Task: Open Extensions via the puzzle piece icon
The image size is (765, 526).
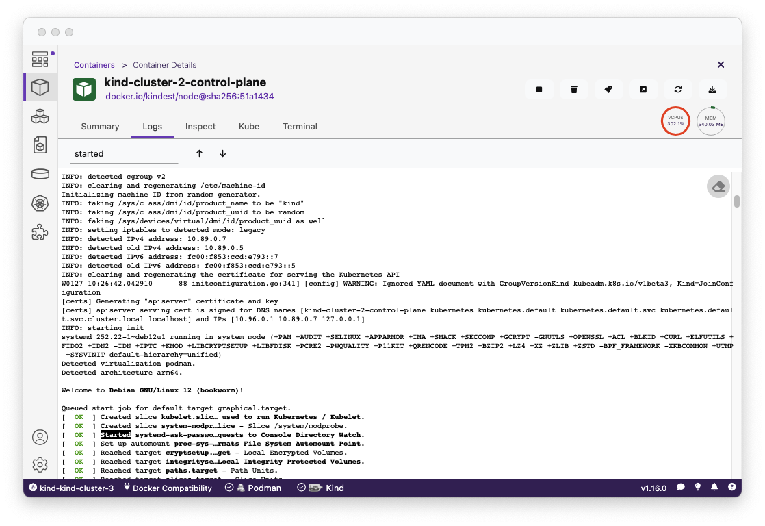Action: coord(40,233)
